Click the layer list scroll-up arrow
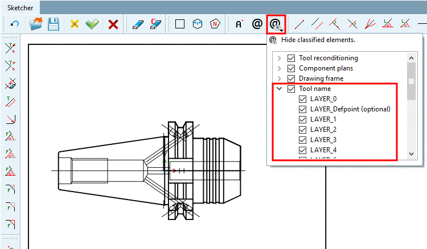The width and height of the screenshot is (427, 249). (412, 58)
